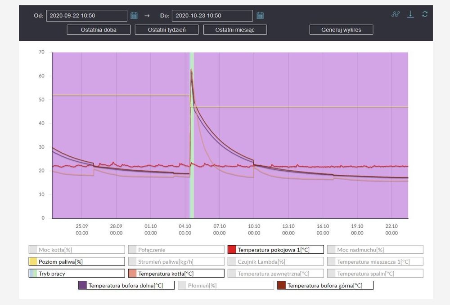Click the 'Temperatura kotła' salmon color swatch
The image size is (450, 305).
point(132,273)
